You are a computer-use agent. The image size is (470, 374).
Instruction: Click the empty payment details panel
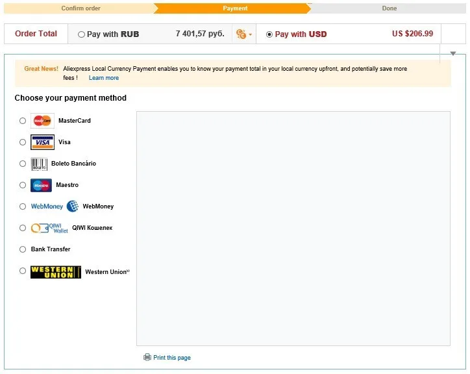pos(293,229)
